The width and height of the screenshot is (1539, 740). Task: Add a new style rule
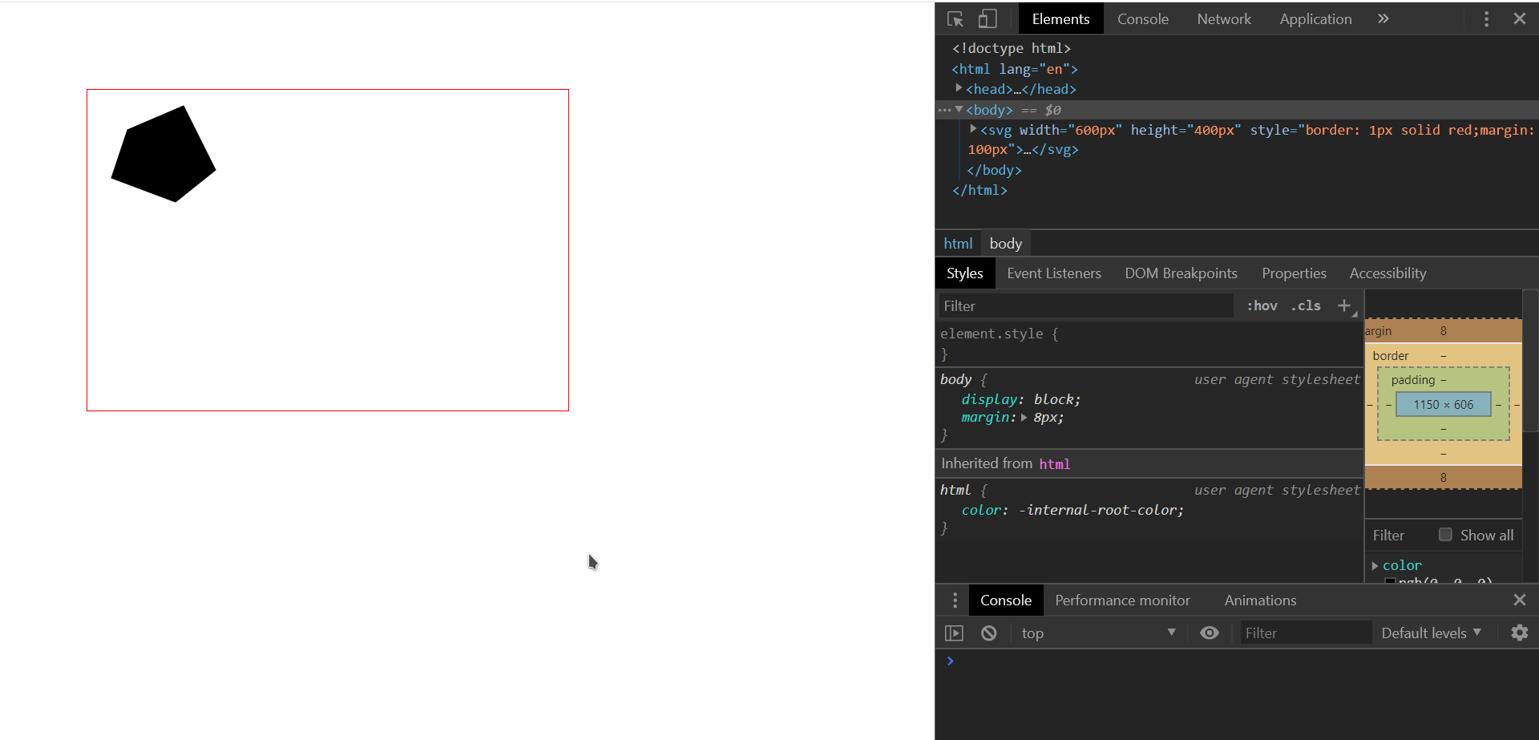(1343, 305)
